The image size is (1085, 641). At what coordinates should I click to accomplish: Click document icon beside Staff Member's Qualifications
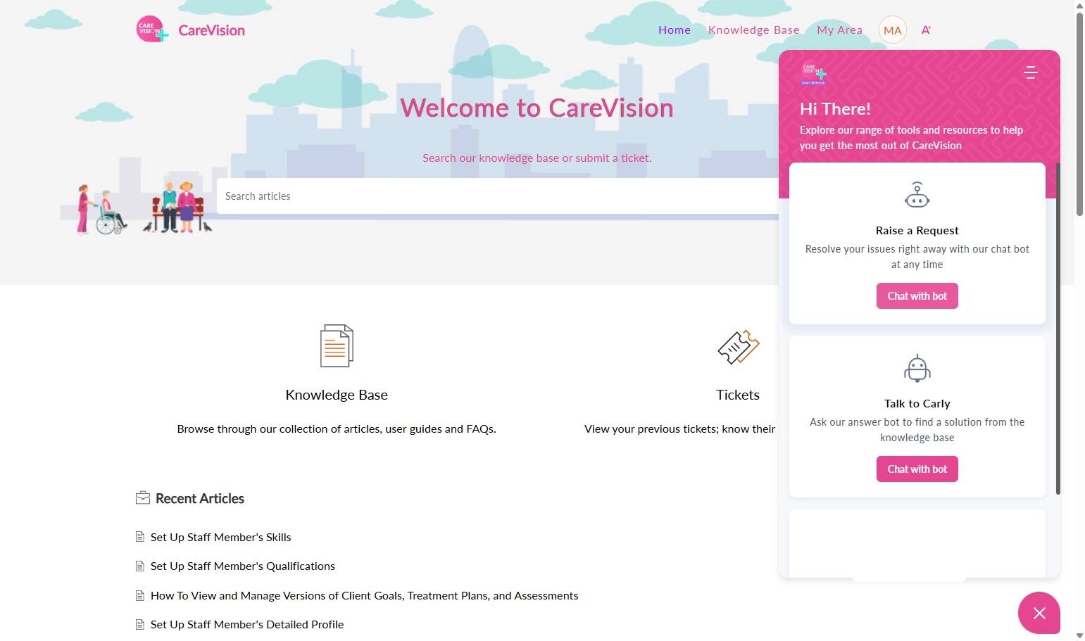coord(139,566)
